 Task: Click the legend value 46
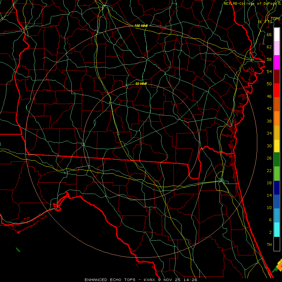coord(269,97)
